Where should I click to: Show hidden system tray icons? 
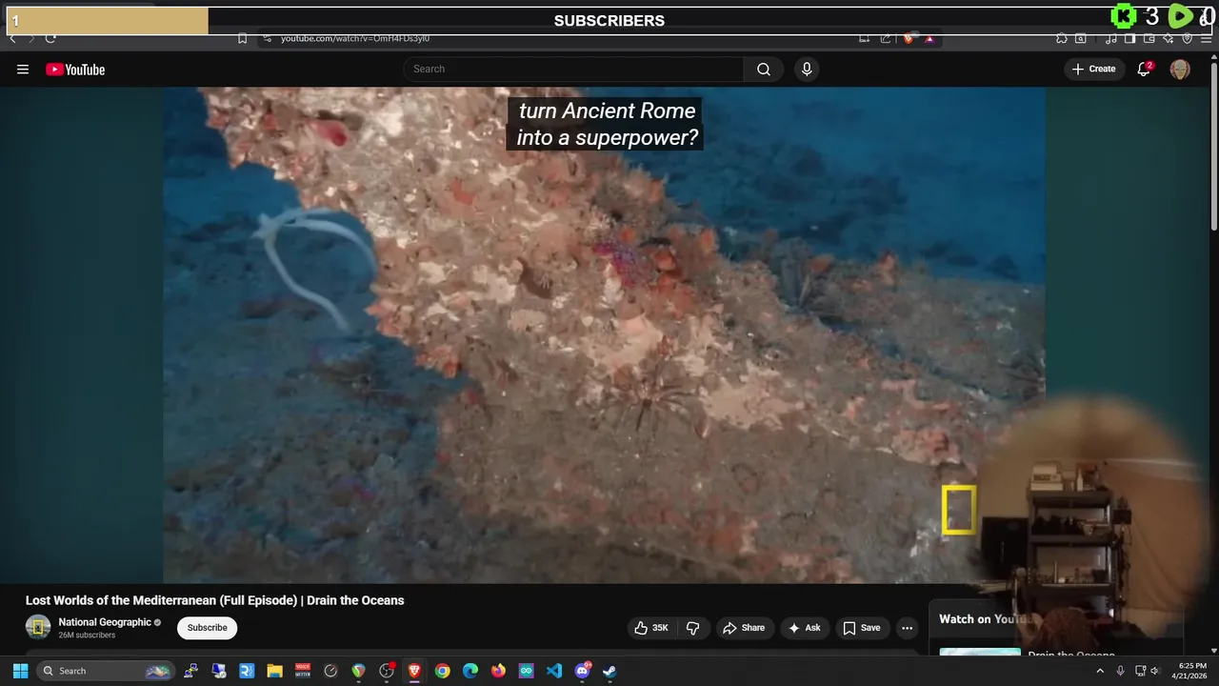pos(1100,671)
